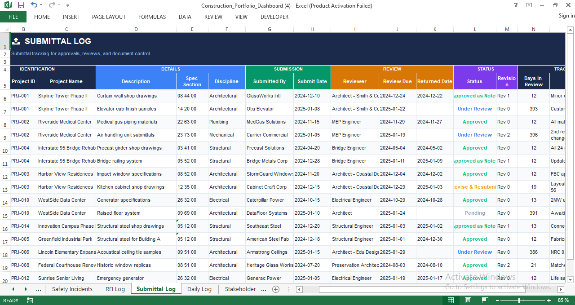Switch to Safety Incidents sheet tab

[72, 289]
